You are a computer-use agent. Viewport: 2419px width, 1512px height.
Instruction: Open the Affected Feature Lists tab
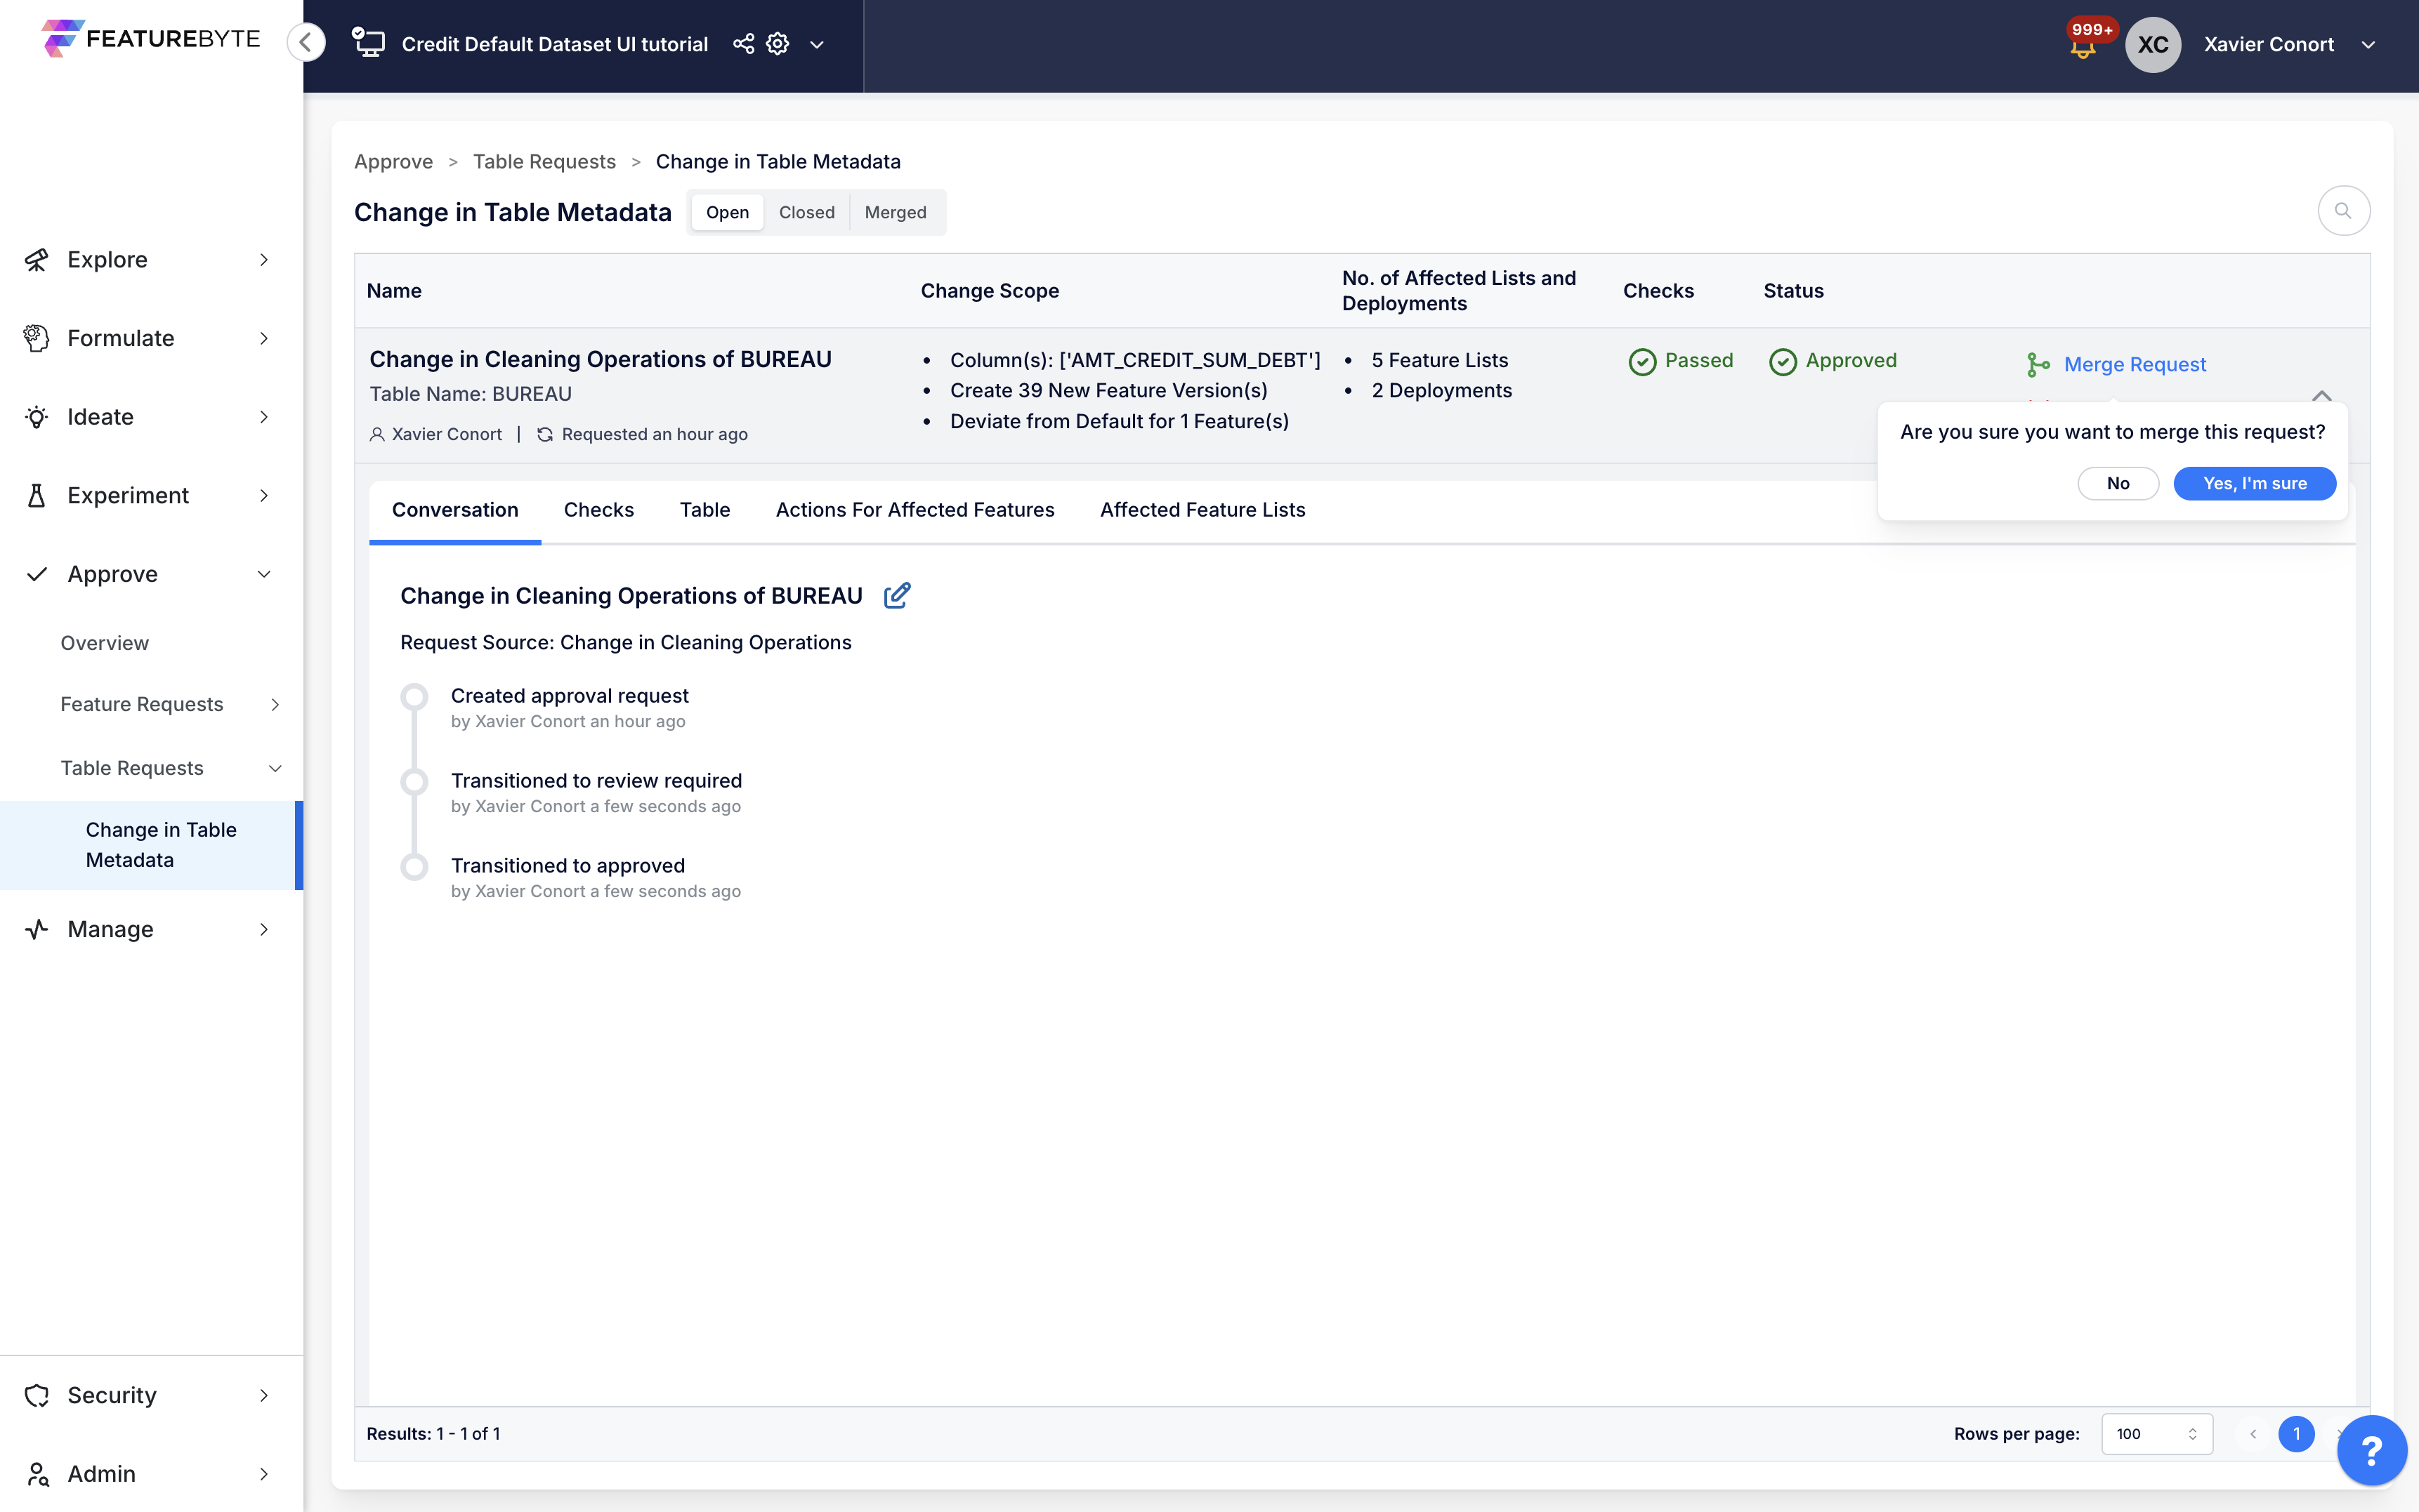[1202, 510]
